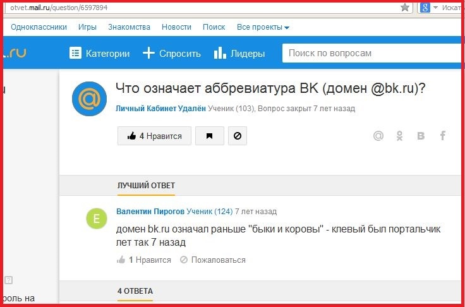Open Валентин Пирогов profile link

(x=150, y=212)
